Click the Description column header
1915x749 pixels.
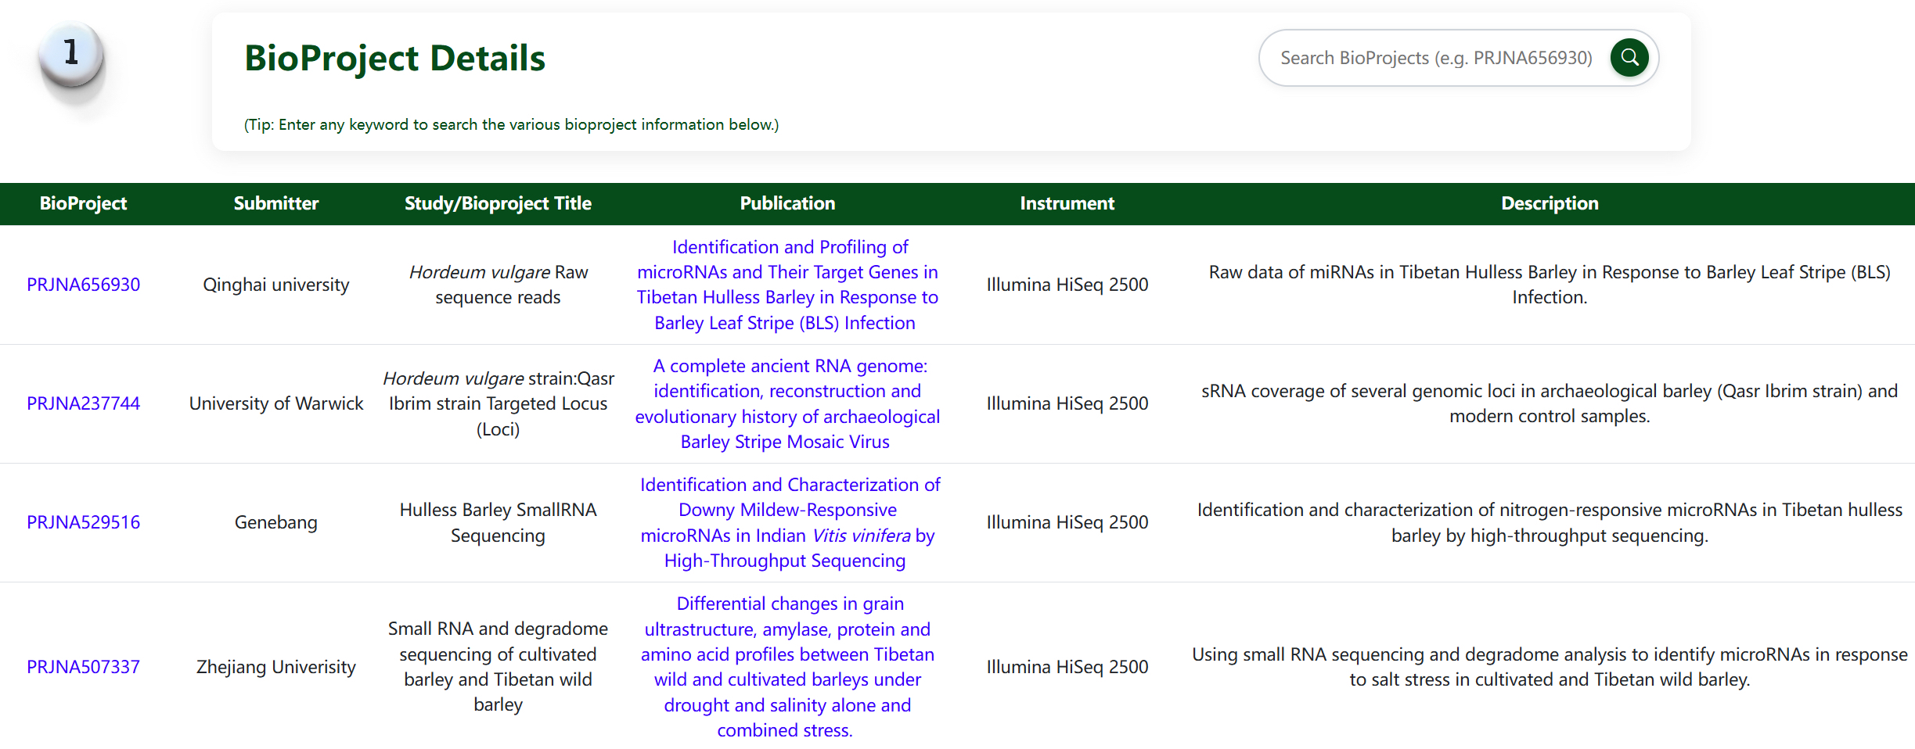pyautogui.click(x=1550, y=203)
